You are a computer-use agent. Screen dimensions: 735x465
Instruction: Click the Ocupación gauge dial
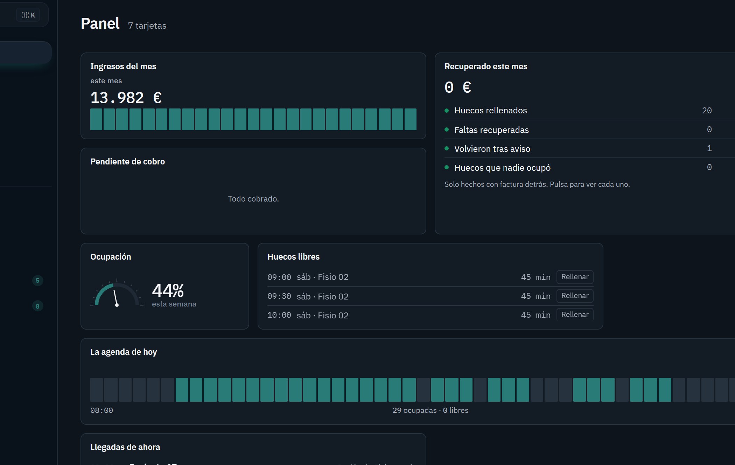(117, 293)
